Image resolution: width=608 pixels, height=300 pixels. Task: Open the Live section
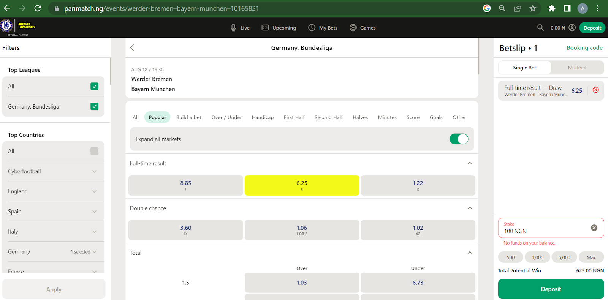tap(240, 28)
